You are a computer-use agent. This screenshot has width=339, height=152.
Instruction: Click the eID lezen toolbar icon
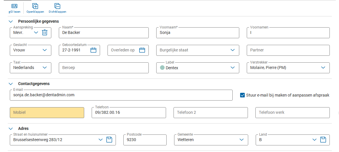14,6
